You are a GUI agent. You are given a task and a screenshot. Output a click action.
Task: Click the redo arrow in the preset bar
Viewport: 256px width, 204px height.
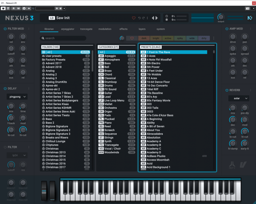[x=143, y=18]
